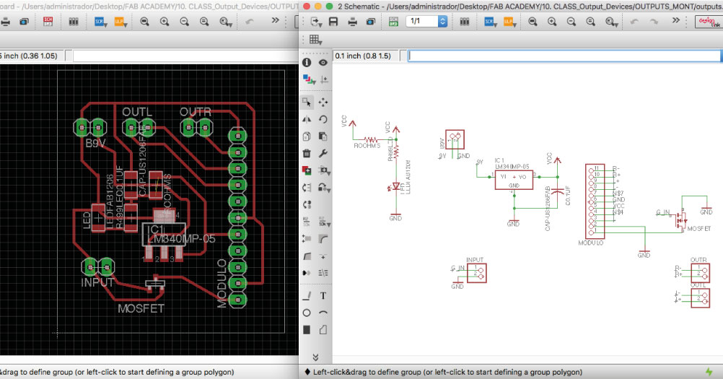723x379 pixels.
Task: Click the MODULO label in schematic
Action: tap(591, 243)
